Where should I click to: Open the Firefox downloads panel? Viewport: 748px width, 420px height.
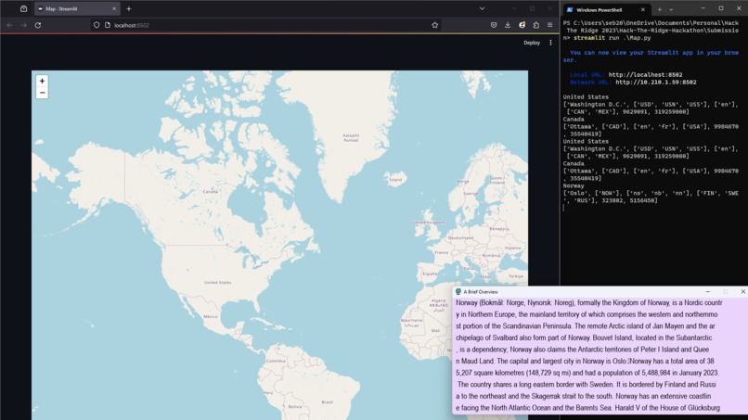(508, 25)
